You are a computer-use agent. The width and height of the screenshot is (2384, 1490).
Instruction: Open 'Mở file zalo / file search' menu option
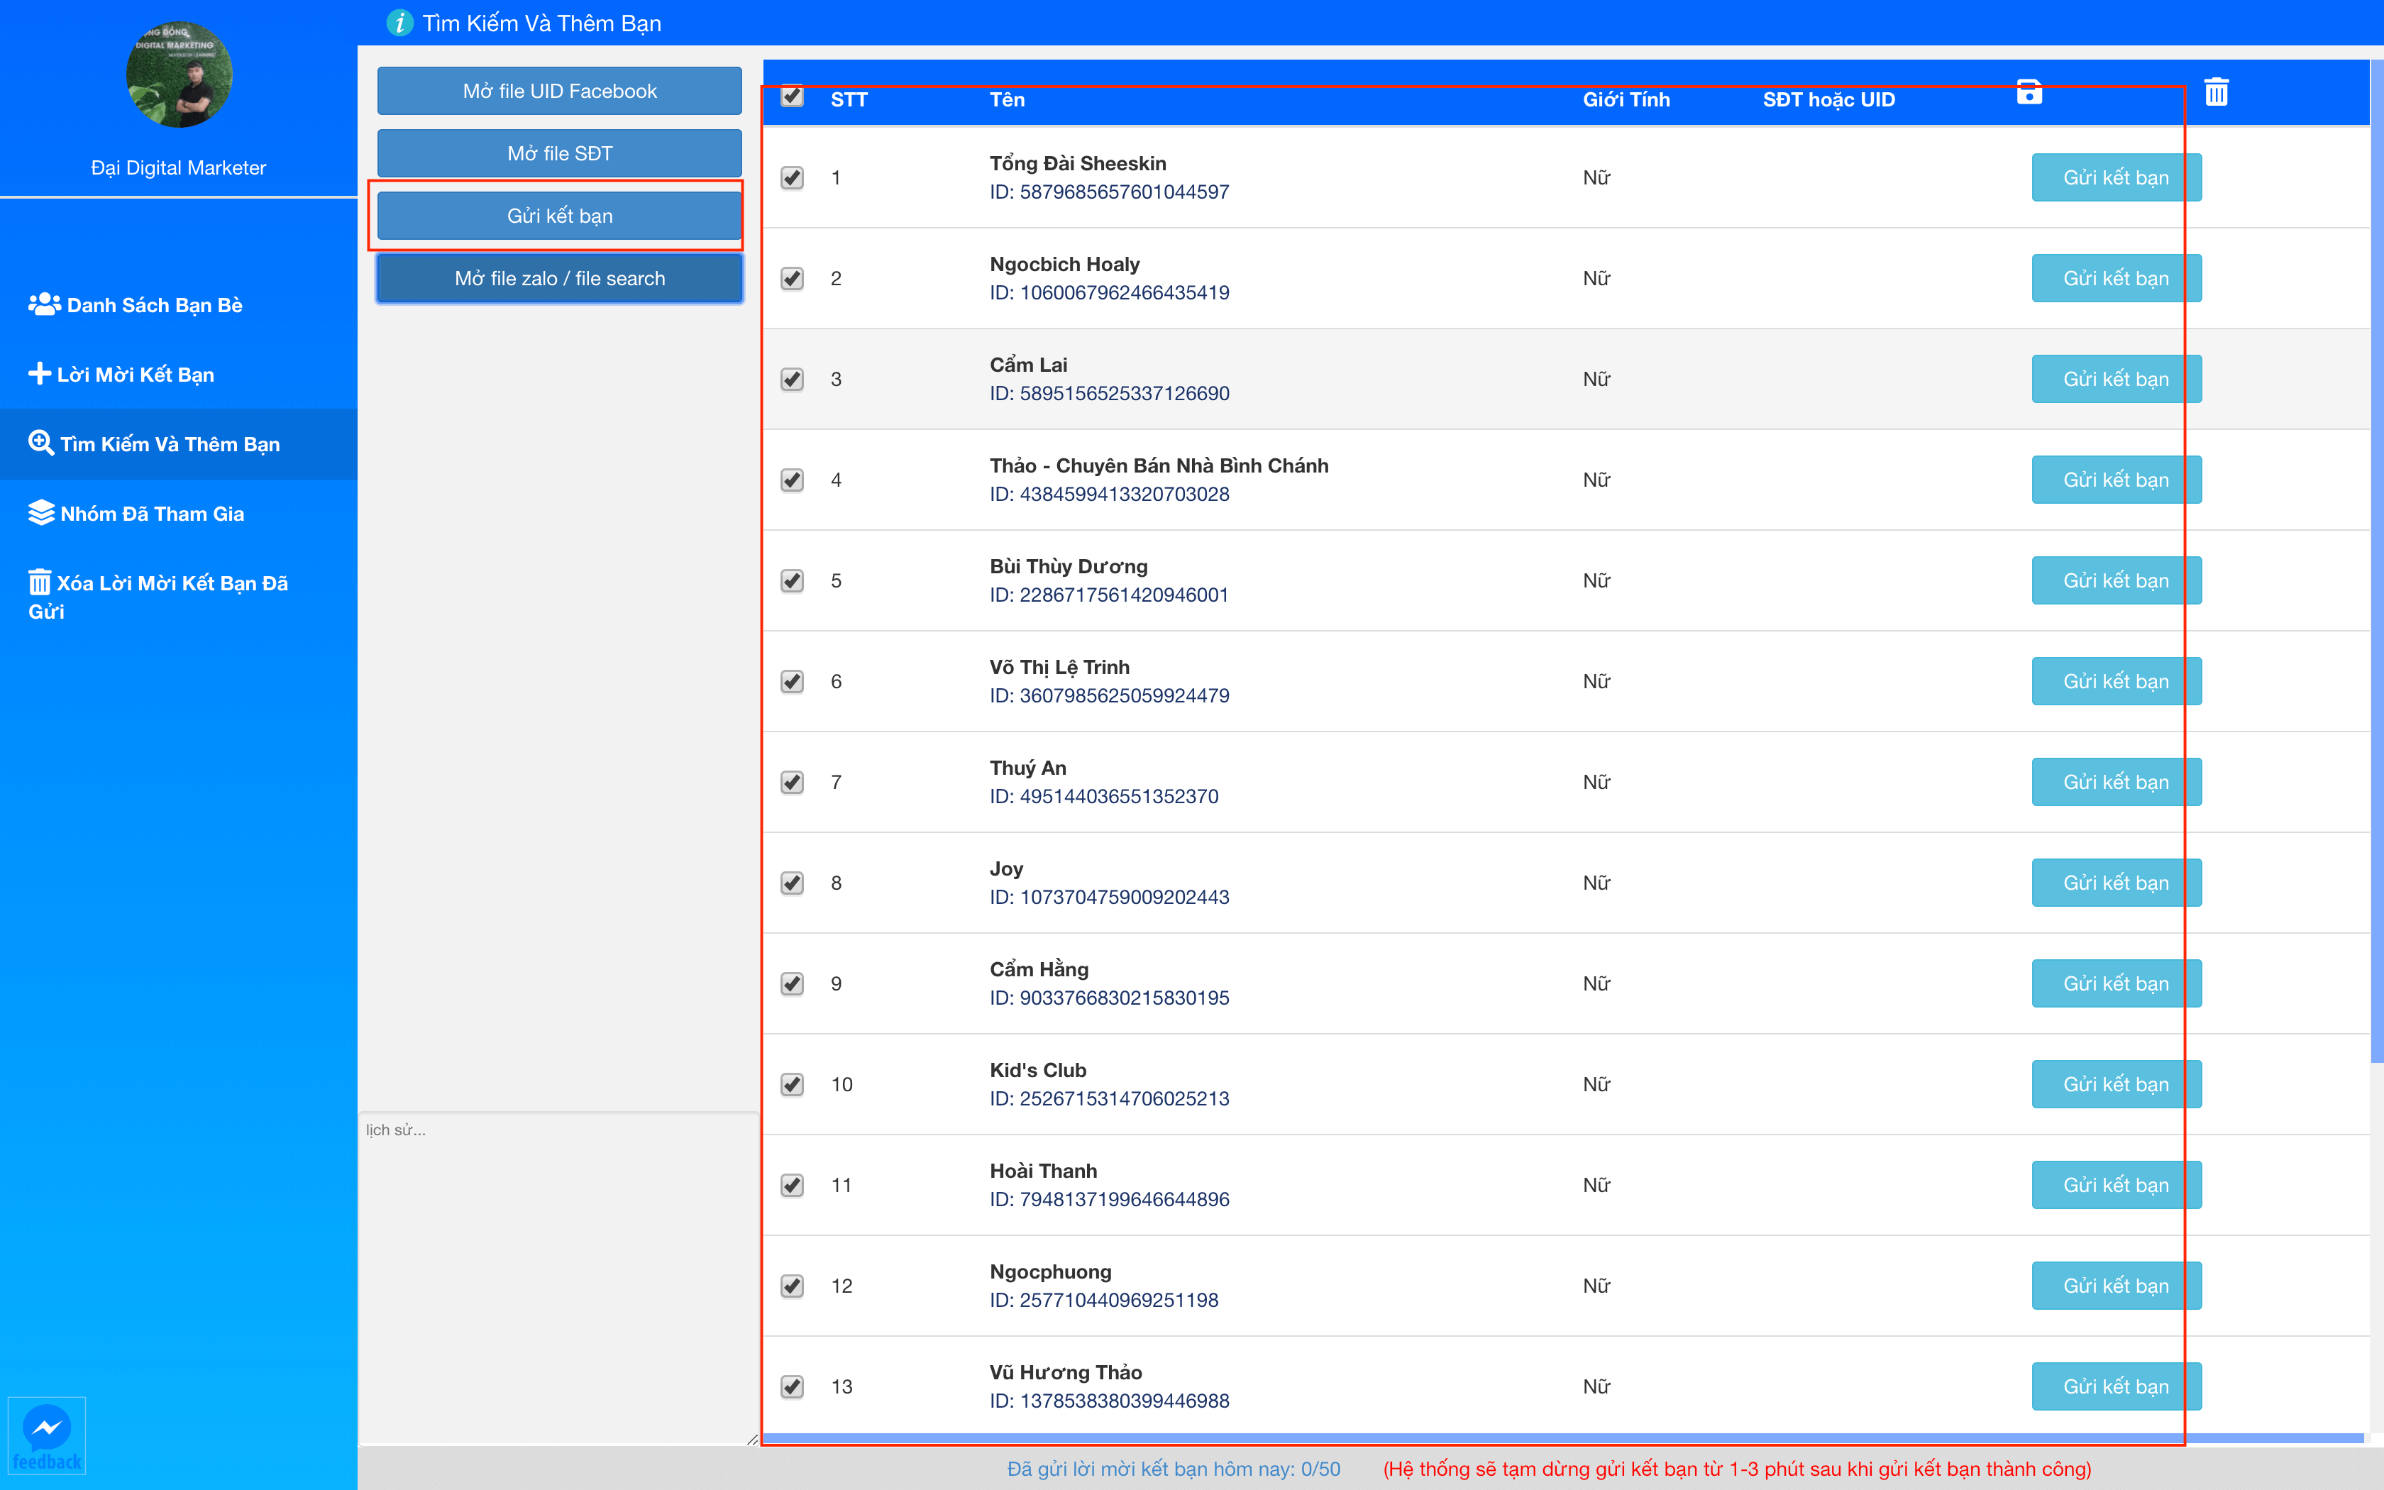coord(560,277)
